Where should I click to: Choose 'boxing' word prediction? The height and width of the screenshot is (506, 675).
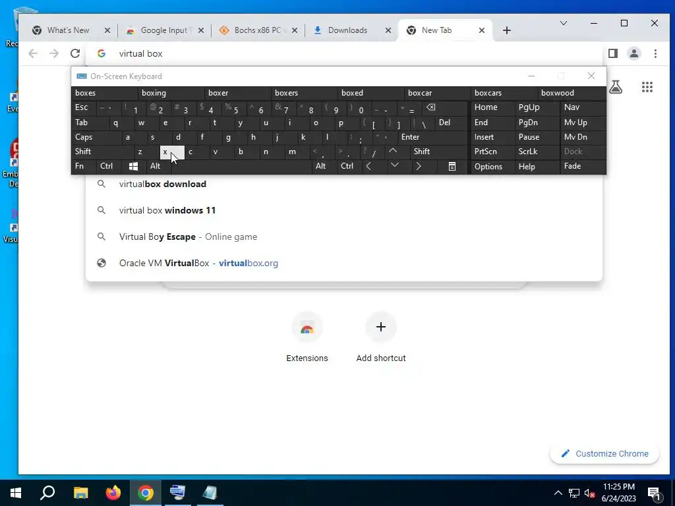pyautogui.click(x=171, y=93)
